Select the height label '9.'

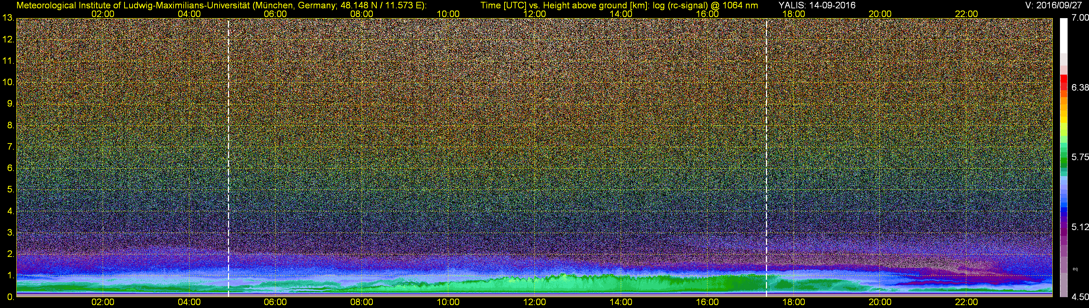click(11, 104)
